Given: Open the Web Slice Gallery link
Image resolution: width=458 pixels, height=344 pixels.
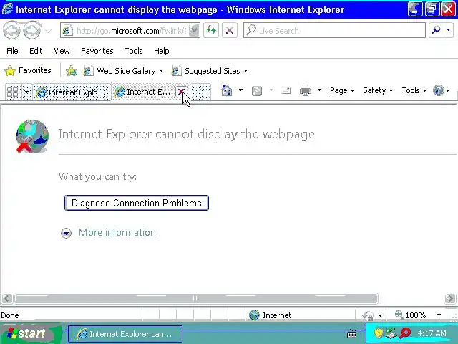Looking at the screenshot, I should pos(120,71).
